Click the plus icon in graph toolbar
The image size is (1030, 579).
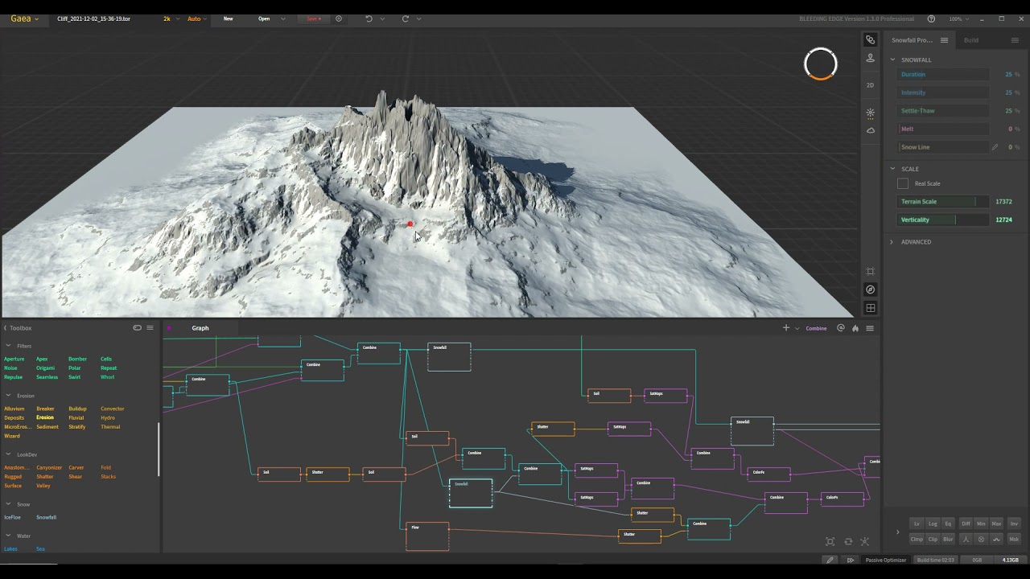[786, 327]
